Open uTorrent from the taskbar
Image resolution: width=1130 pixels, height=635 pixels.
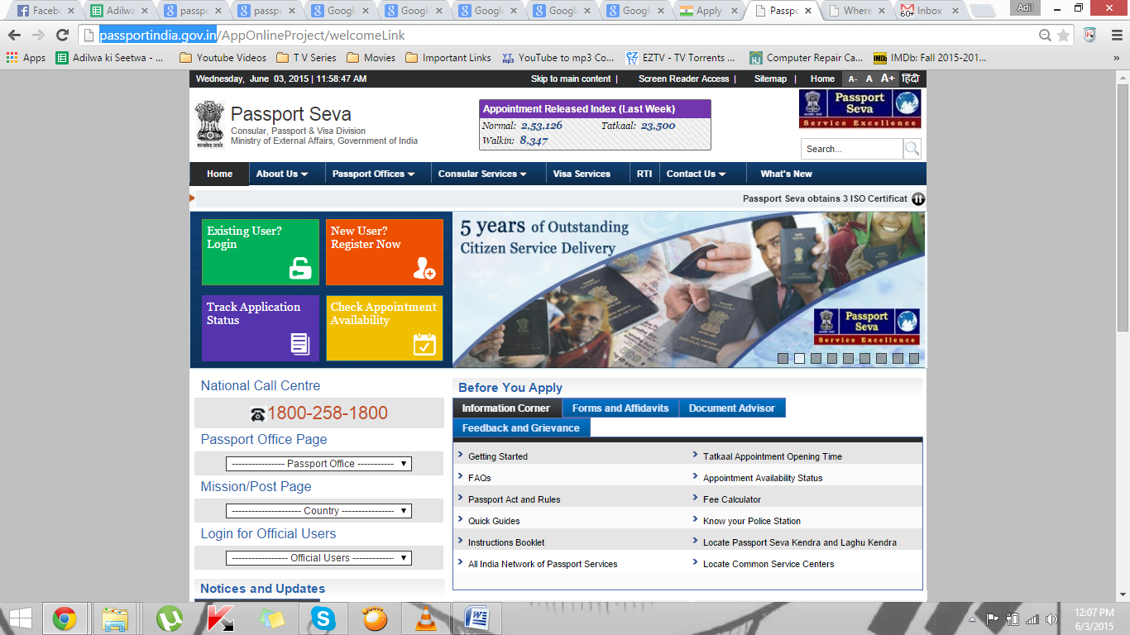170,618
